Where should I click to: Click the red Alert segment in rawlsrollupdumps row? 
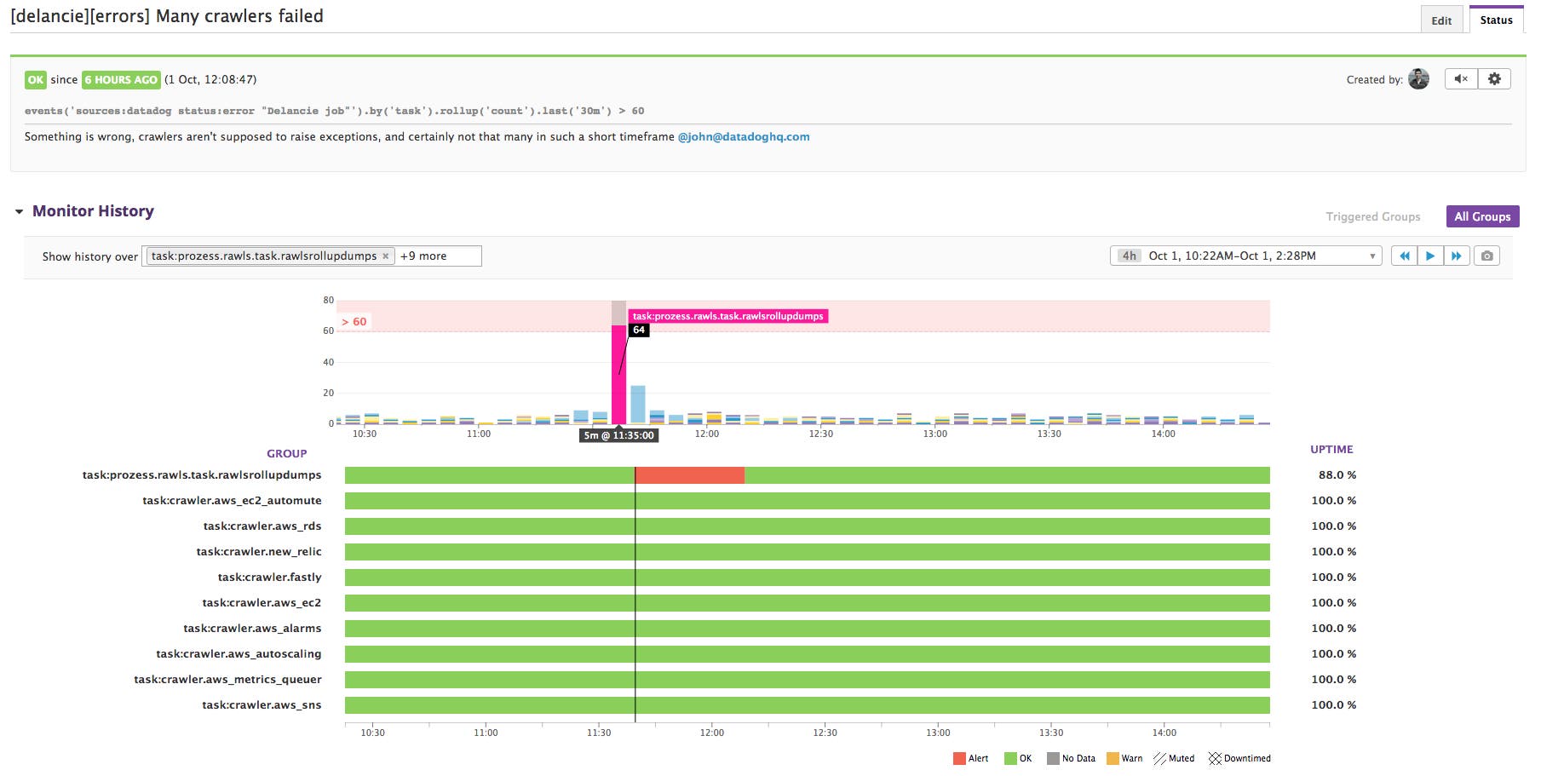pyautogui.click(x=689, y=475)
